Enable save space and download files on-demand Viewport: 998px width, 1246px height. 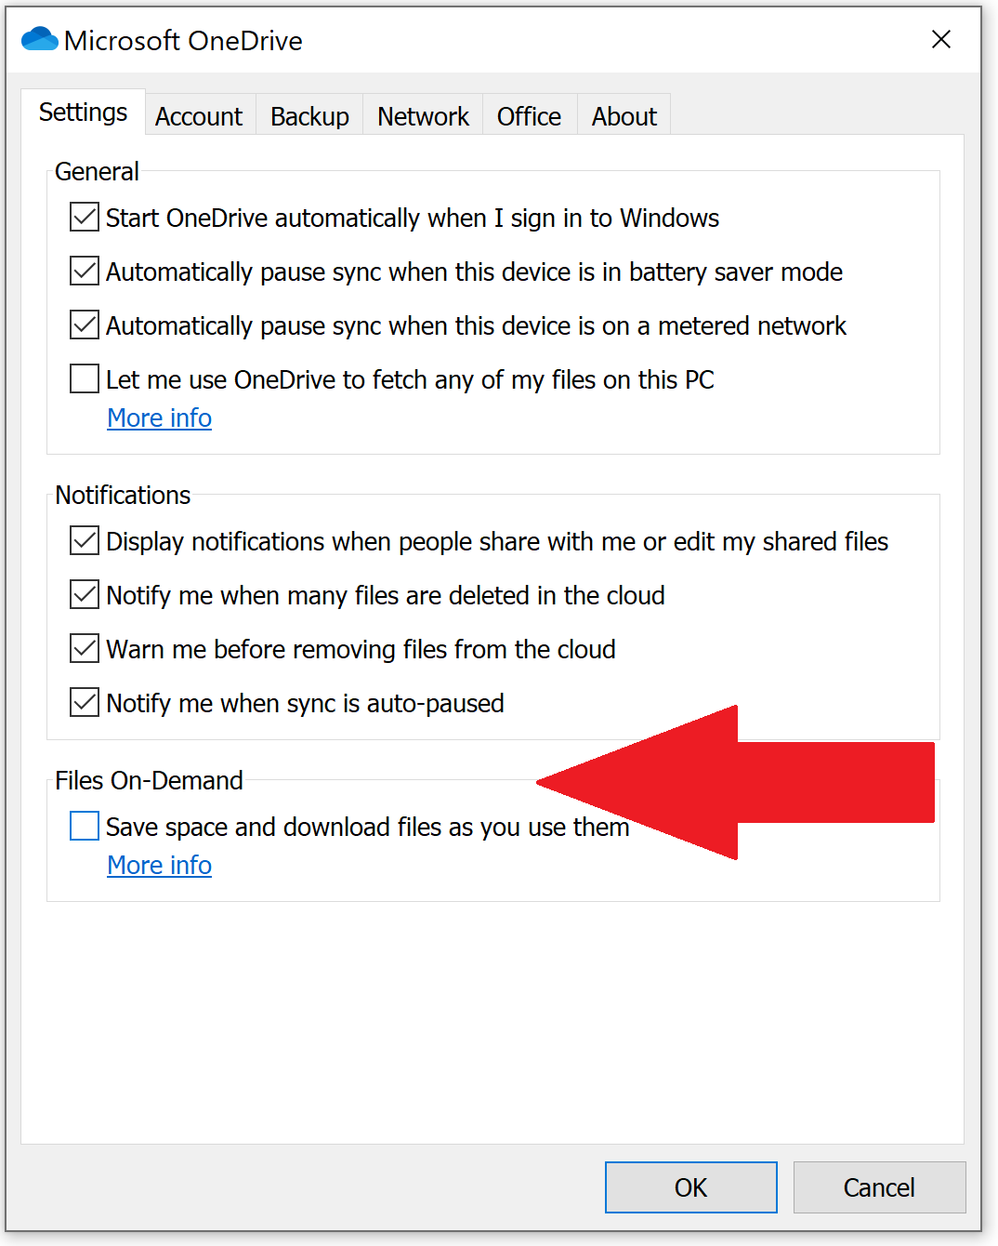(84, 825)
